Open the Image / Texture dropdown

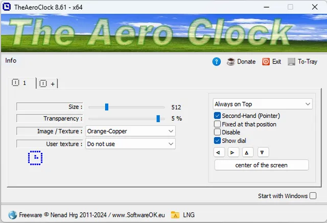pos(131,131)
